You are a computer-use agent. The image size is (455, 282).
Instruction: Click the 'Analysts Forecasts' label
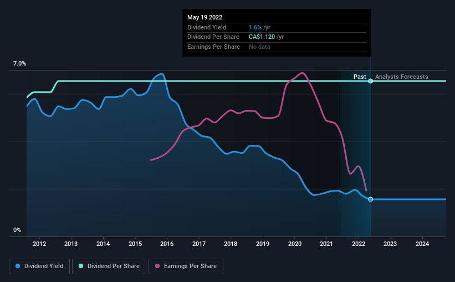(x=402, y=77)
